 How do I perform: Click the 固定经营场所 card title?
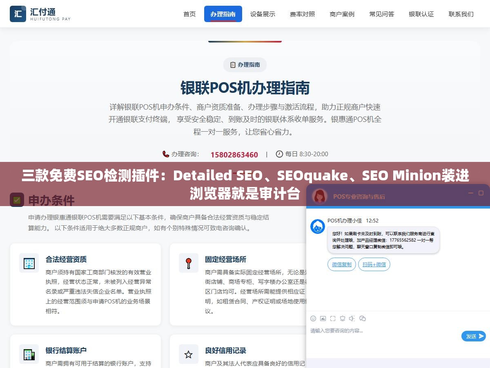tap(225, 259)
